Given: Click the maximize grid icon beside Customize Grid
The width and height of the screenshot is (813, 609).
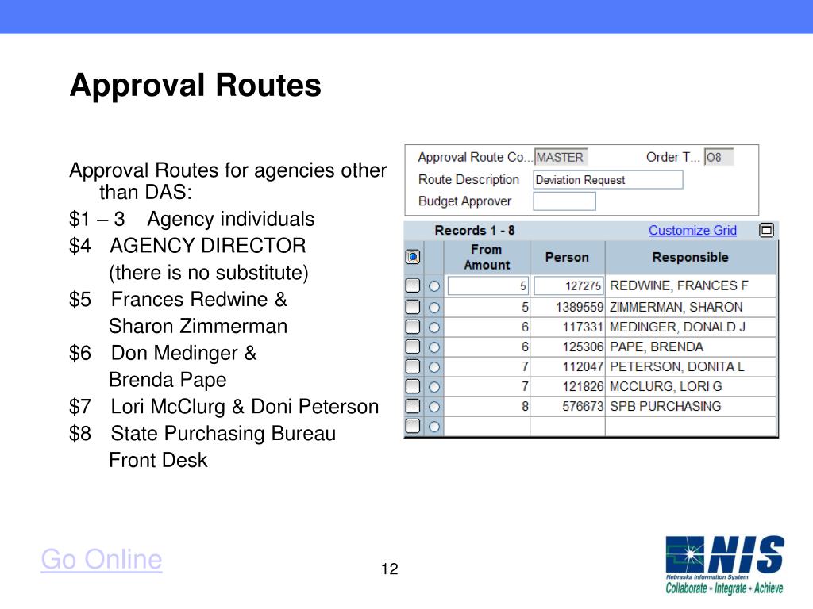Looking at the screenshot, I should 766,230.
